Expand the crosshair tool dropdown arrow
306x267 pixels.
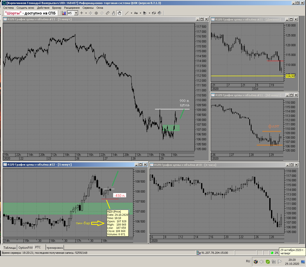click(x=86, y=13)
